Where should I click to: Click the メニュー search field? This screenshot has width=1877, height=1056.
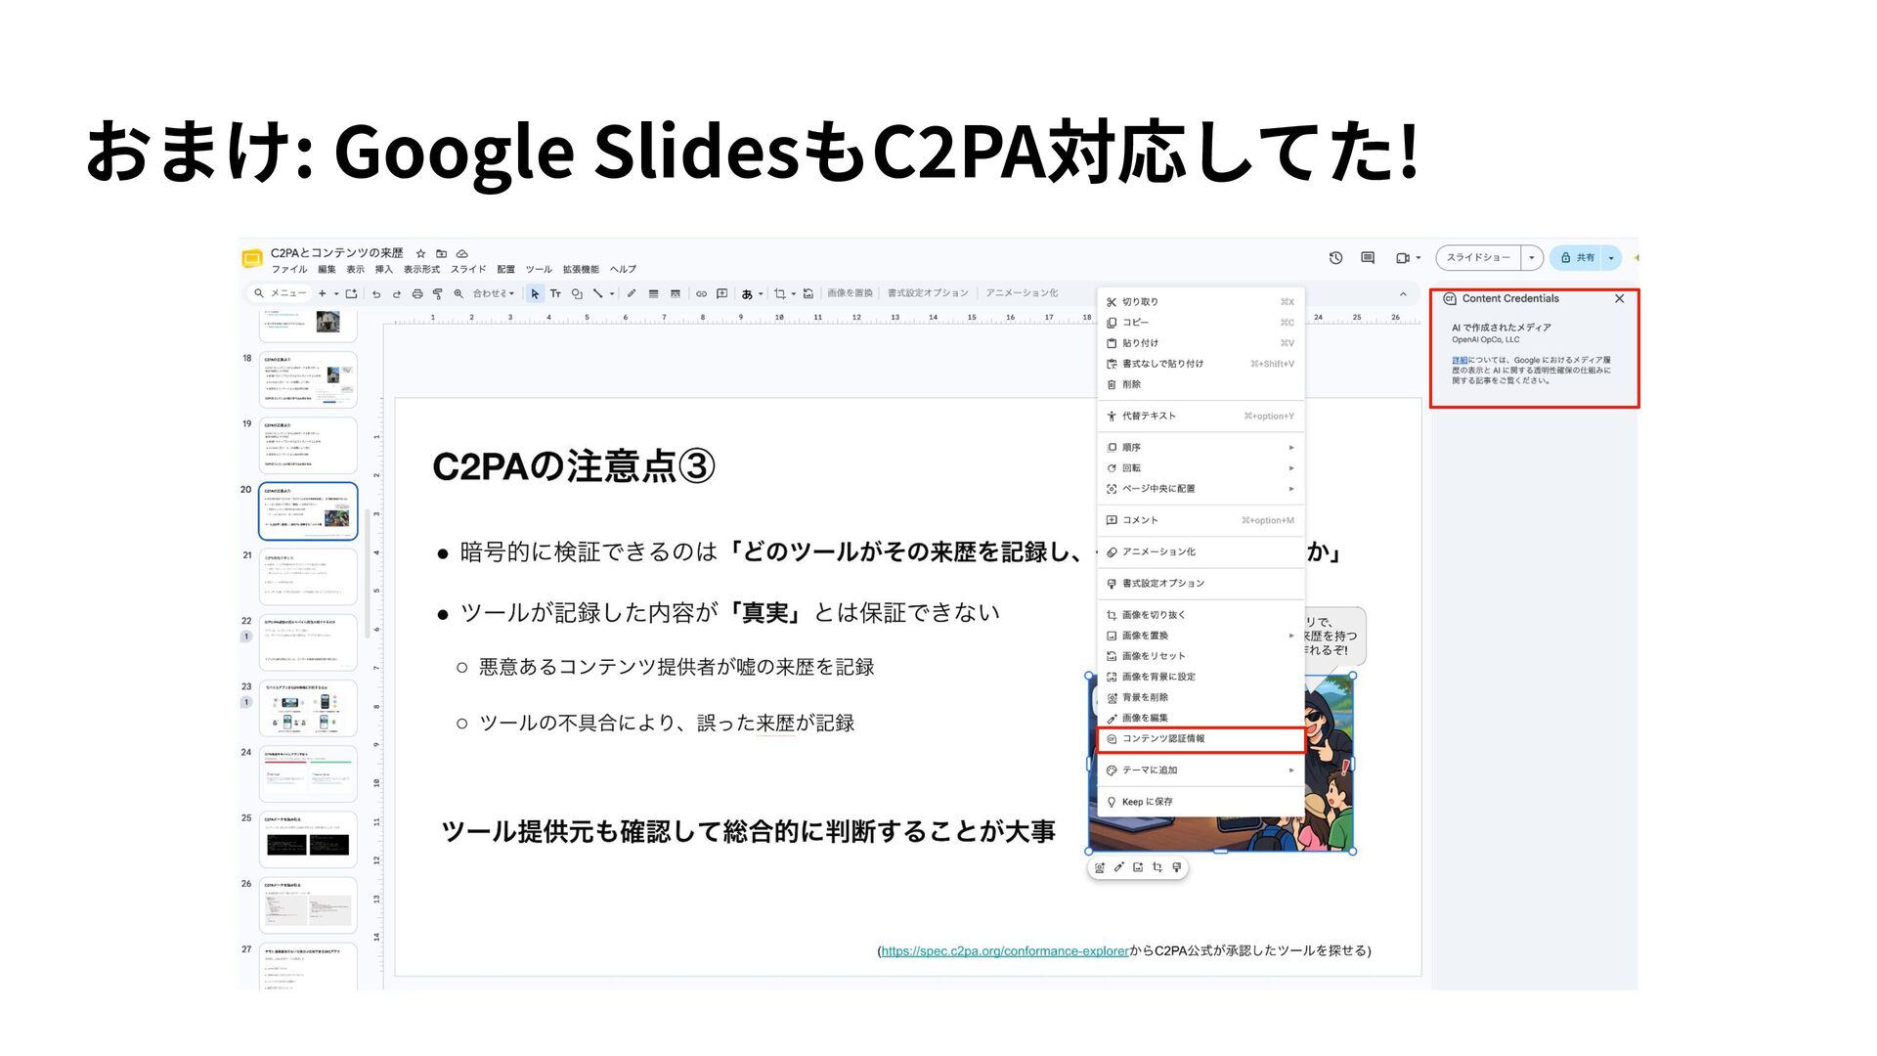pos(281,293)
